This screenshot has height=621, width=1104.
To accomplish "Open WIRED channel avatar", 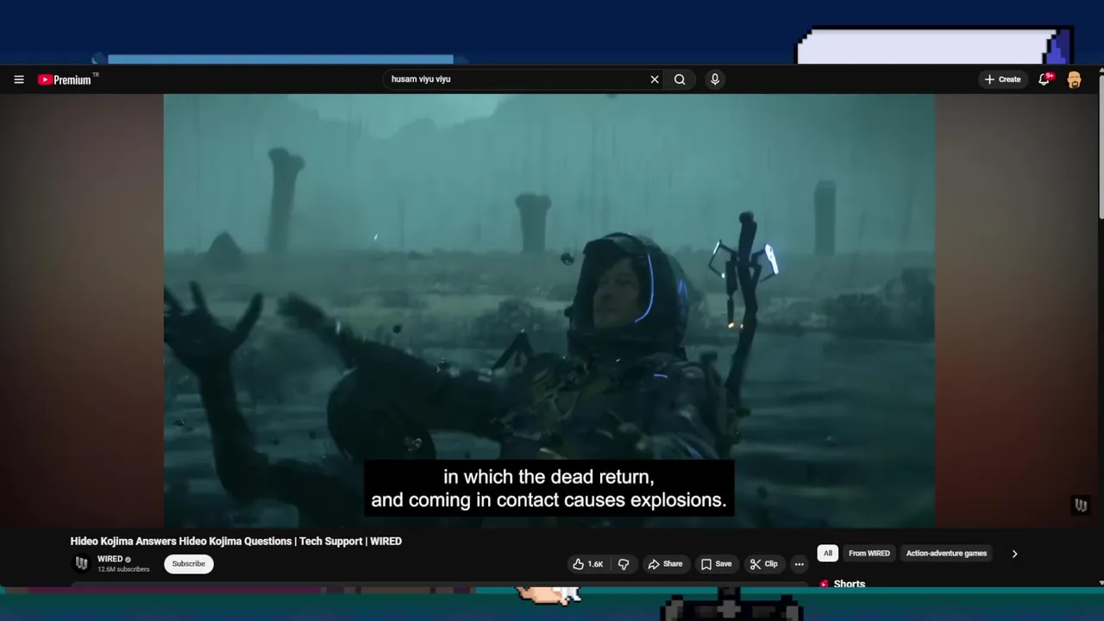I will point(81,563).
